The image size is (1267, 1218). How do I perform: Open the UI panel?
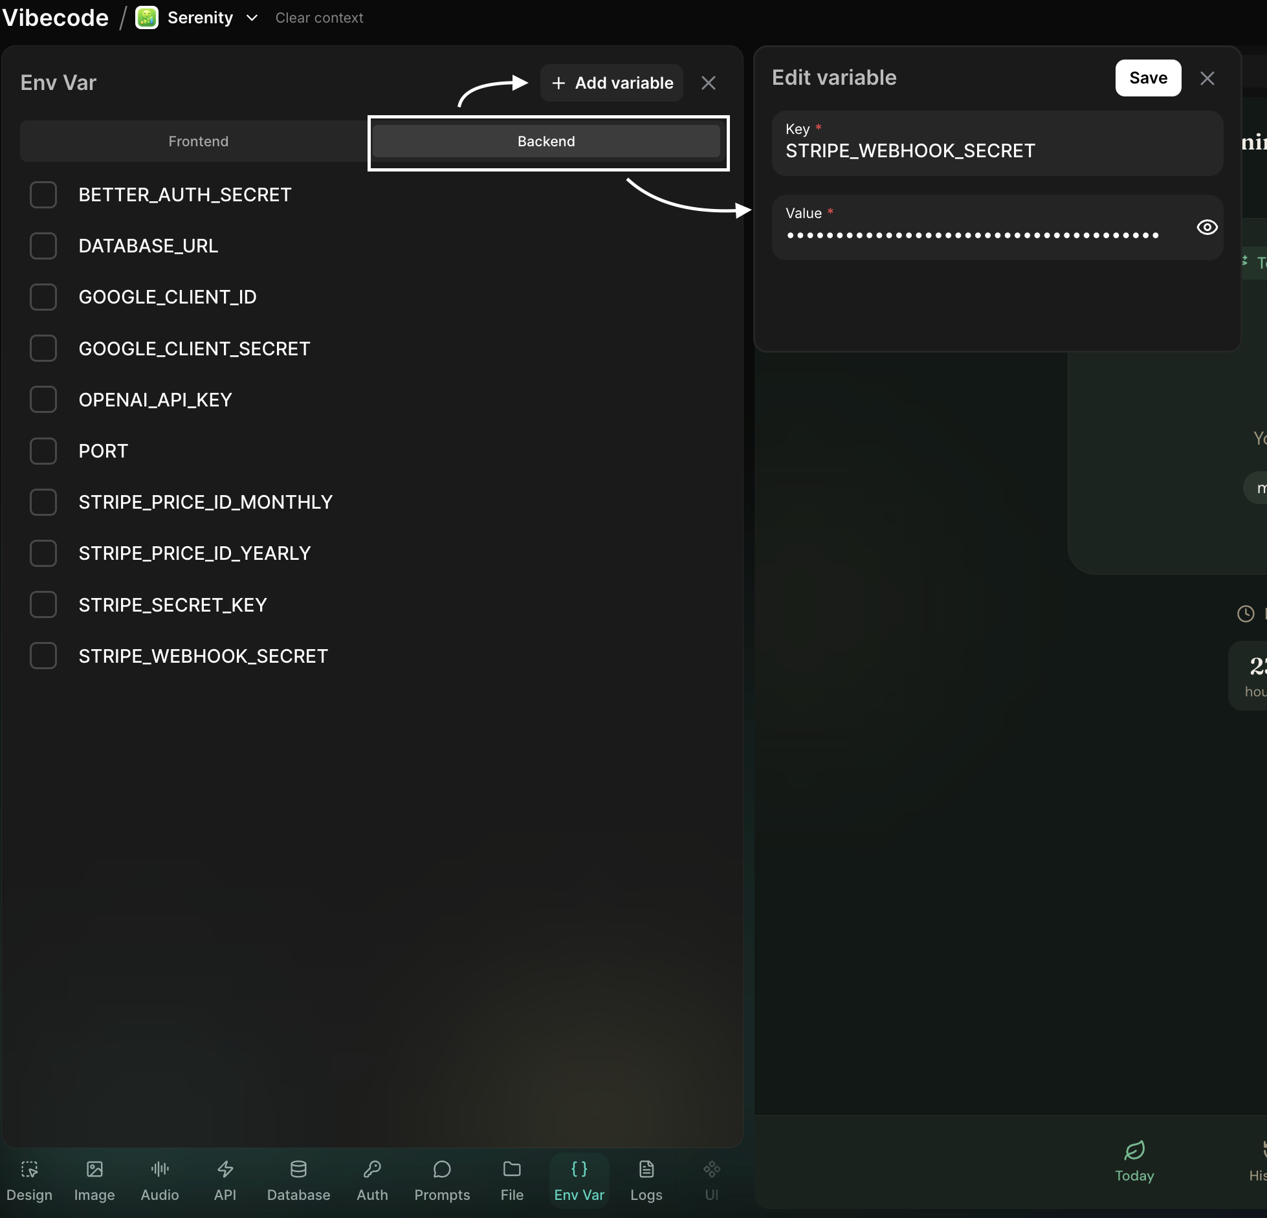tap(711, 1179)
